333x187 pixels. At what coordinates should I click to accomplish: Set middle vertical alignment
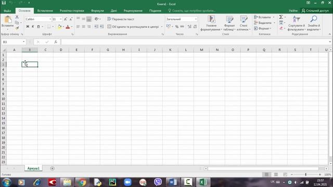coord(83,19)
